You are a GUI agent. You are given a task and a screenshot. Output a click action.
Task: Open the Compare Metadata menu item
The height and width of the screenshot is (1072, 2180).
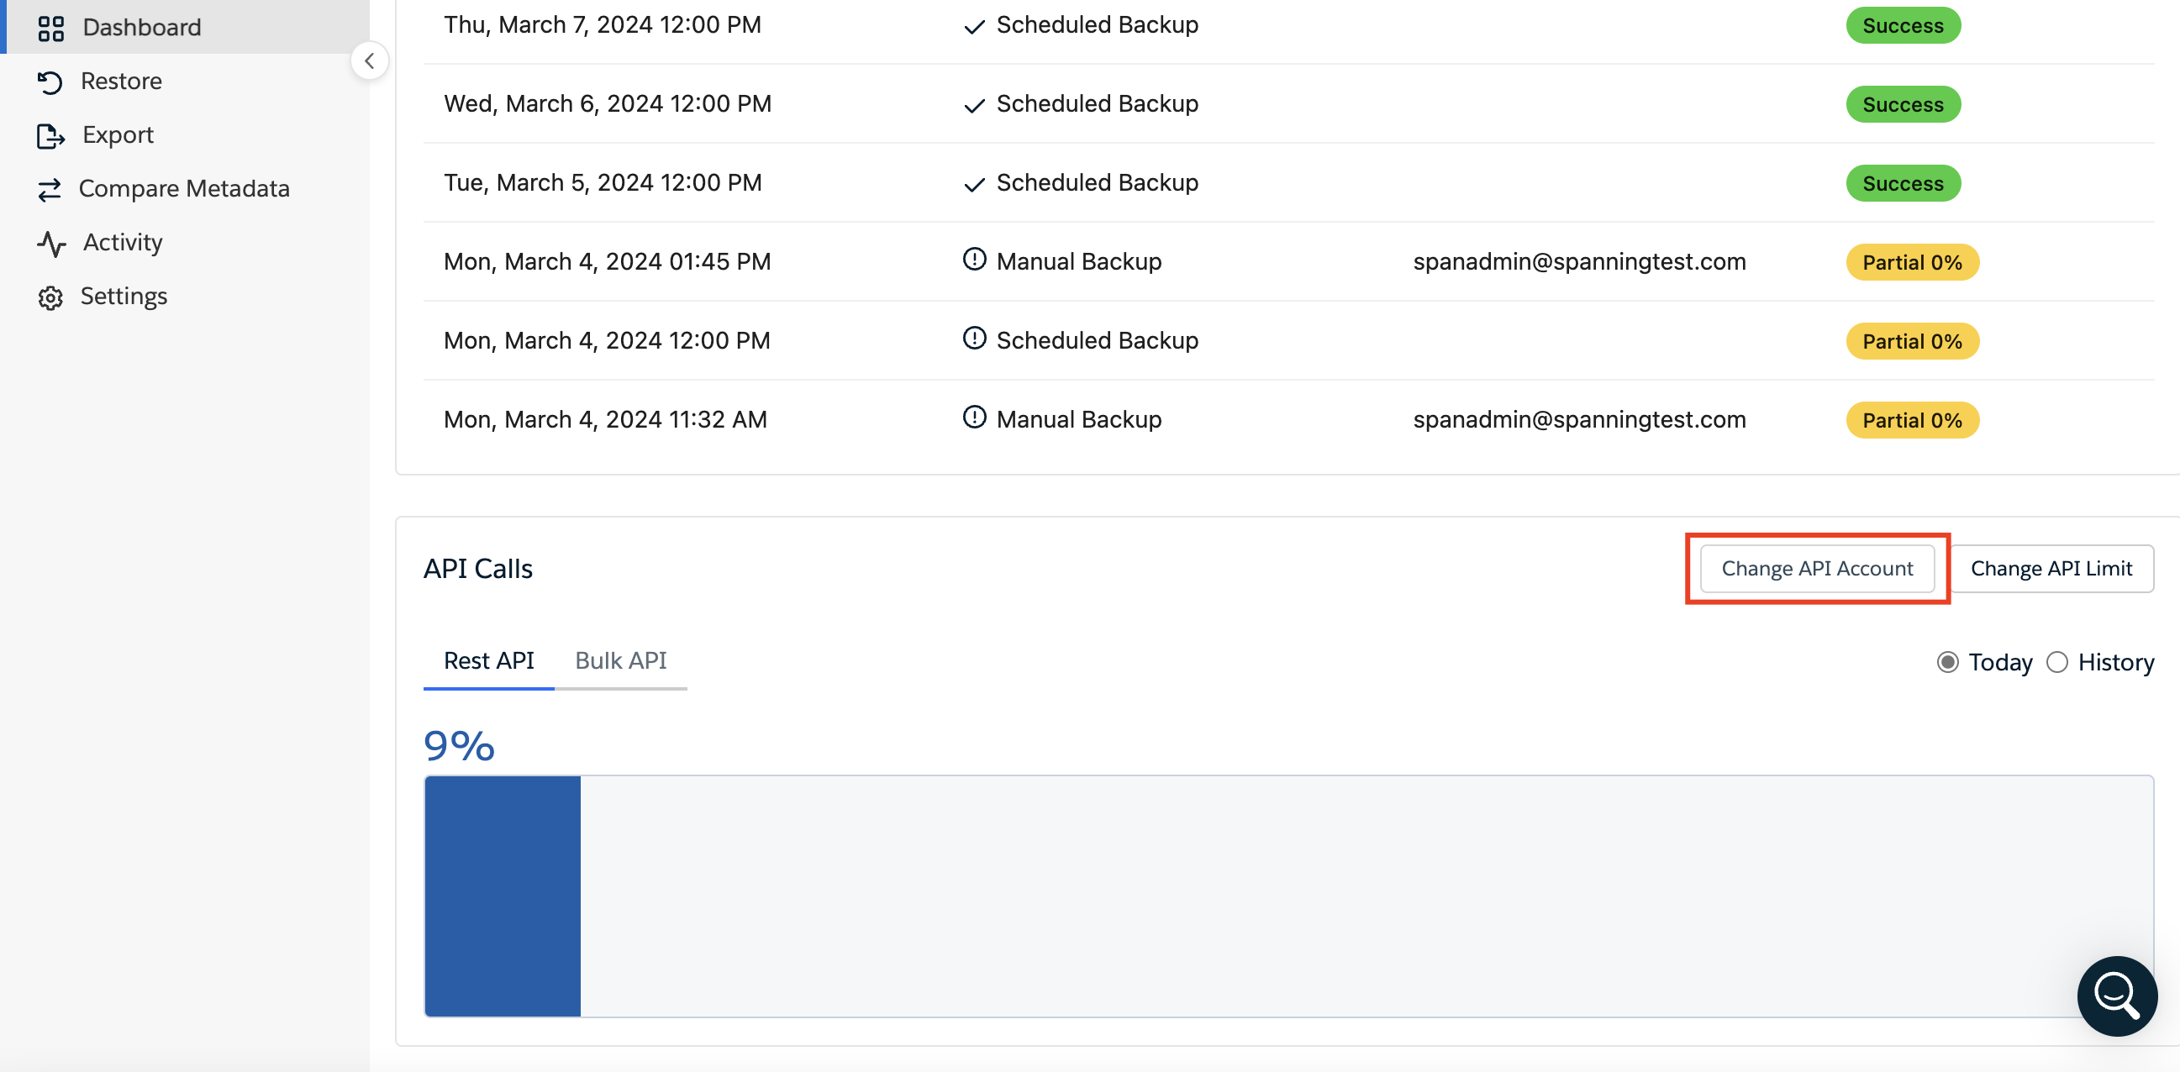point(184,189)
